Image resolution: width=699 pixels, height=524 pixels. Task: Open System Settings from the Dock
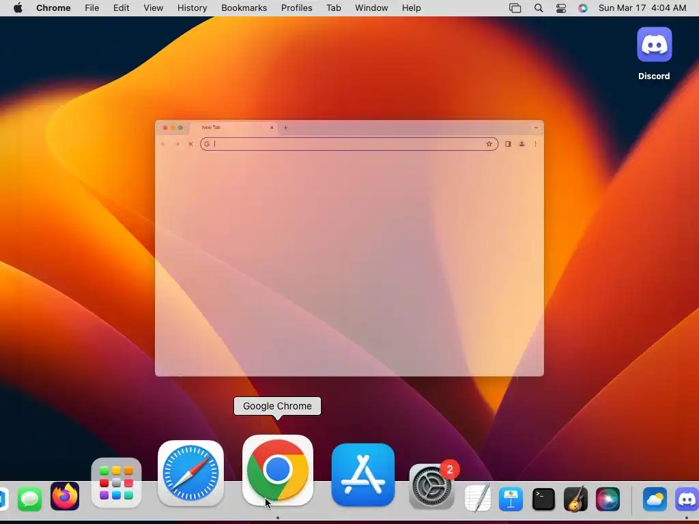pos(431,486)
